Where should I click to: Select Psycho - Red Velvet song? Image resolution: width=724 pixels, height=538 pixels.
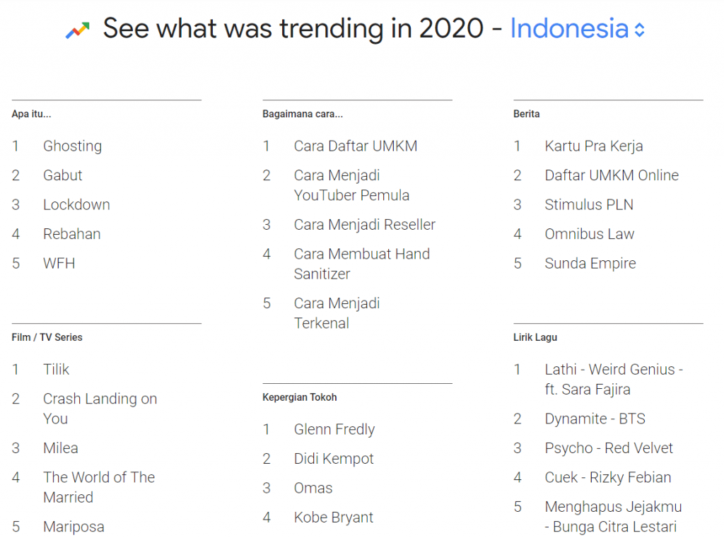(609, 448)
